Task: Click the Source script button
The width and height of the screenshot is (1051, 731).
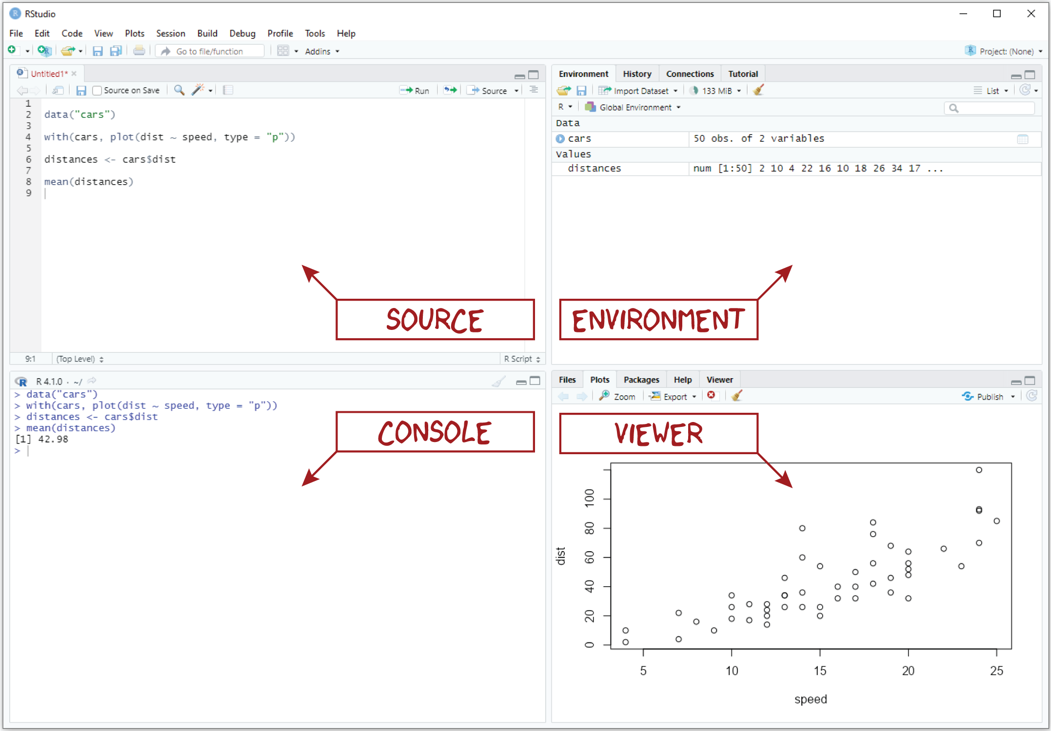Action: [x=488, y=91]
